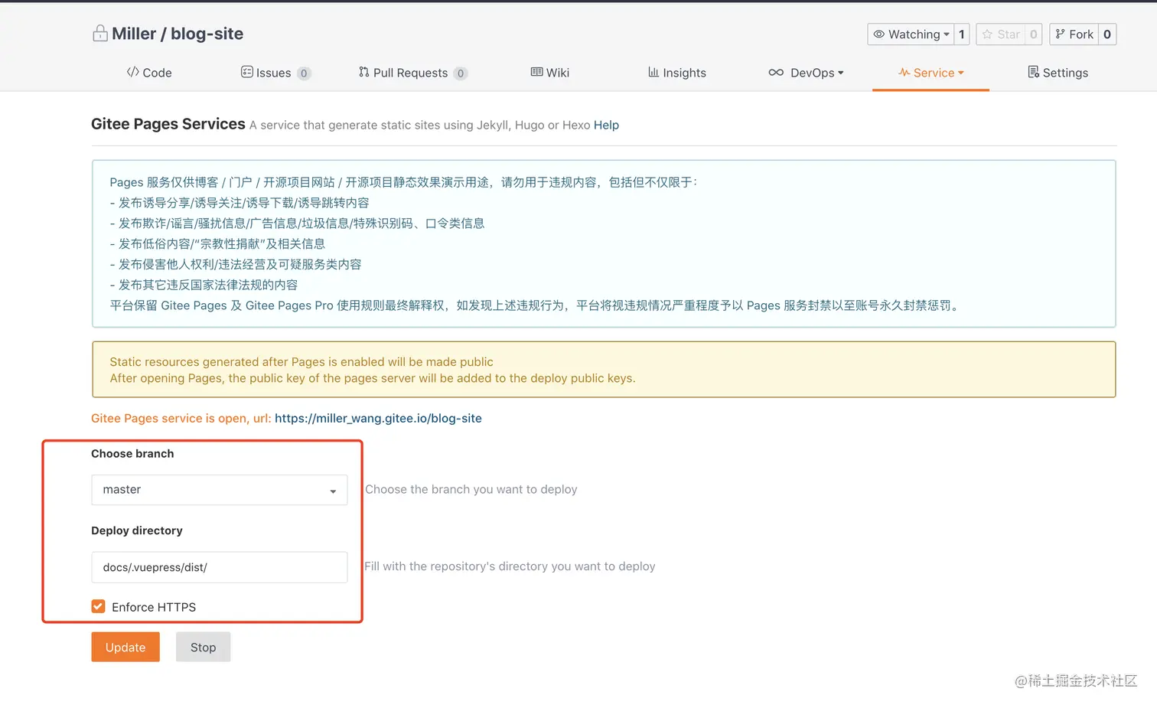Click 'Gitee Pages service is open, url:' text
Image resolution: width=1157 pixels, height=708 pixels.
(181, 418)
